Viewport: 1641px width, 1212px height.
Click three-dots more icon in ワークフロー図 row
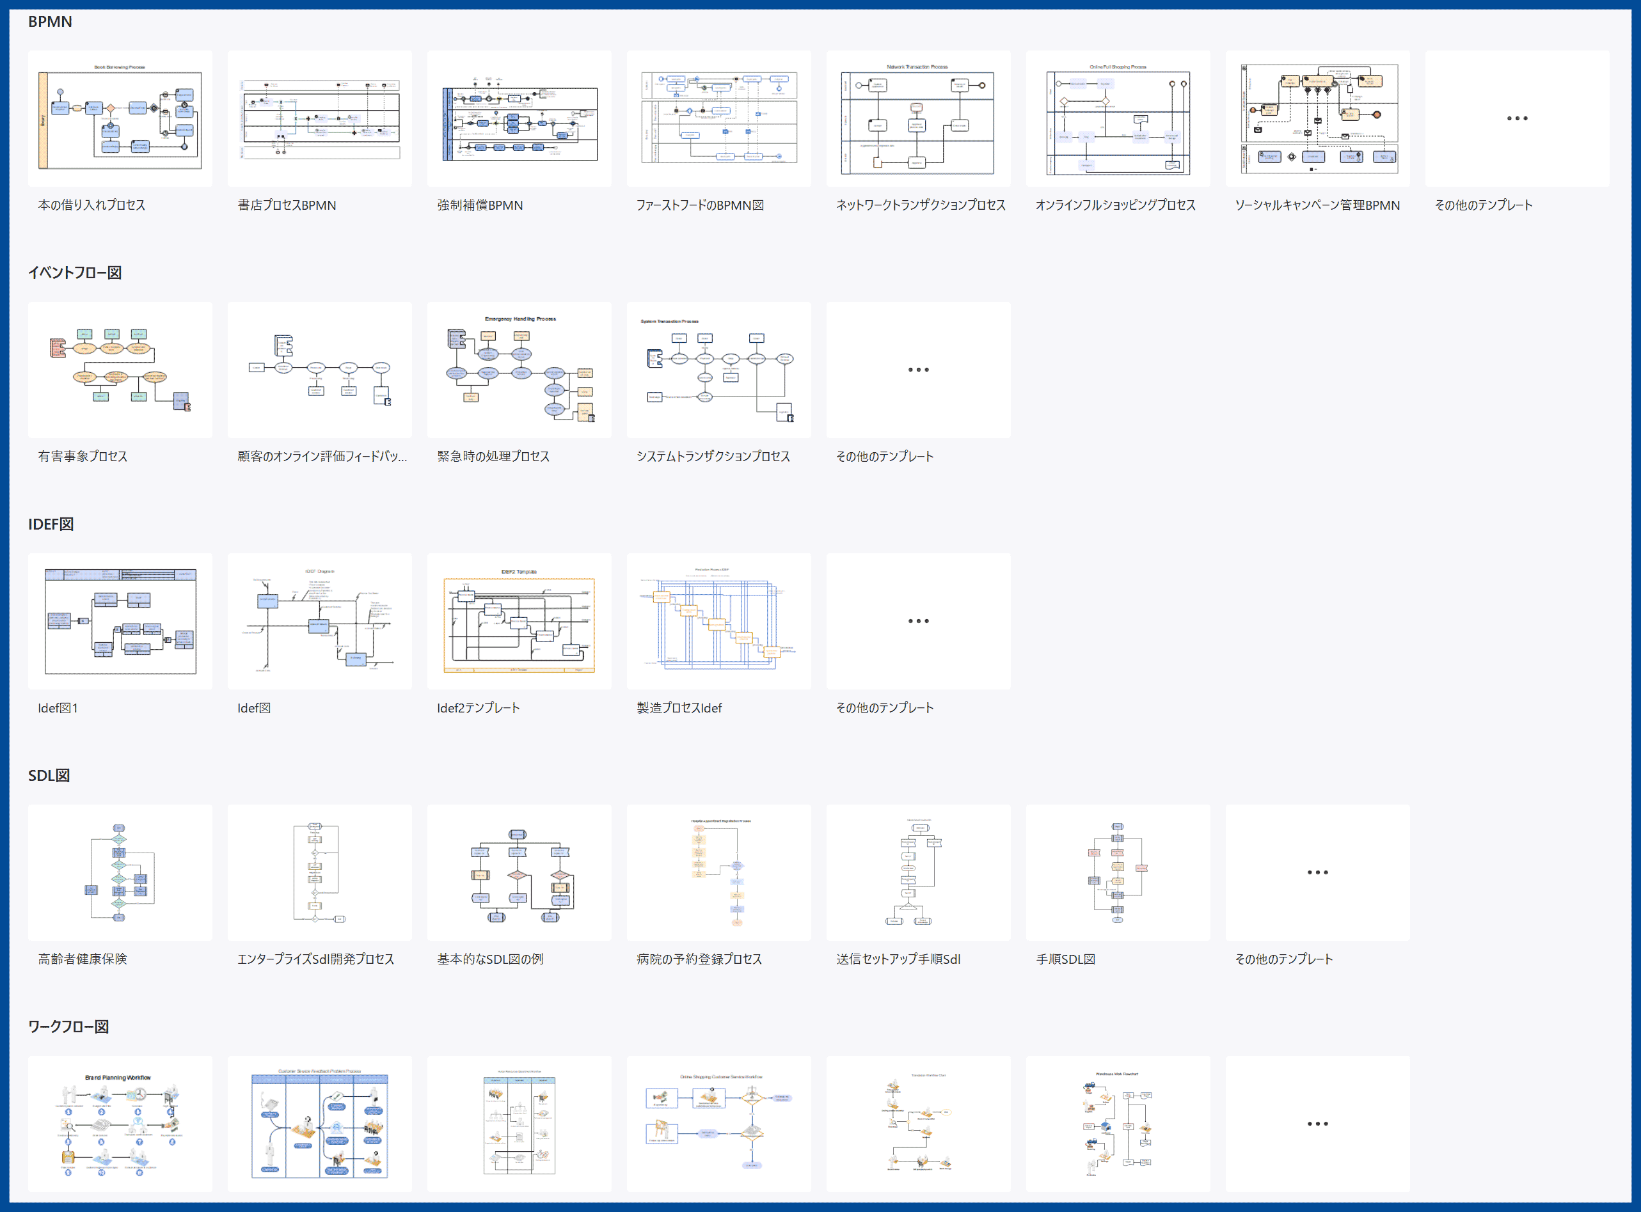tap(1317, 1124)
